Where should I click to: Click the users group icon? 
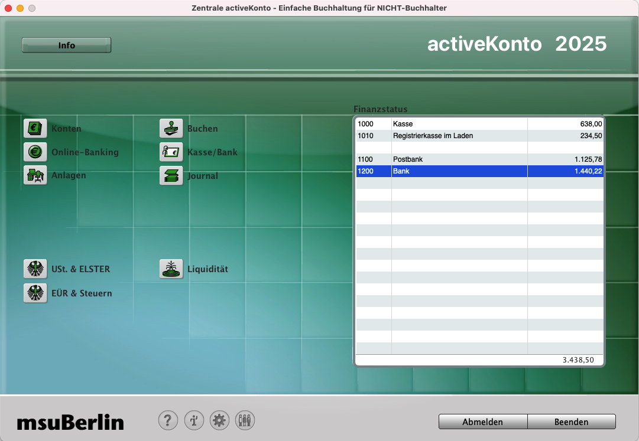tap(245, 420)
